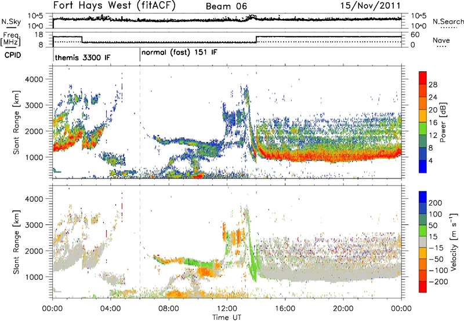Click the '-200' tick on the velocity colorbar
The width and height of the screenshot is (464, 321).
438,282
